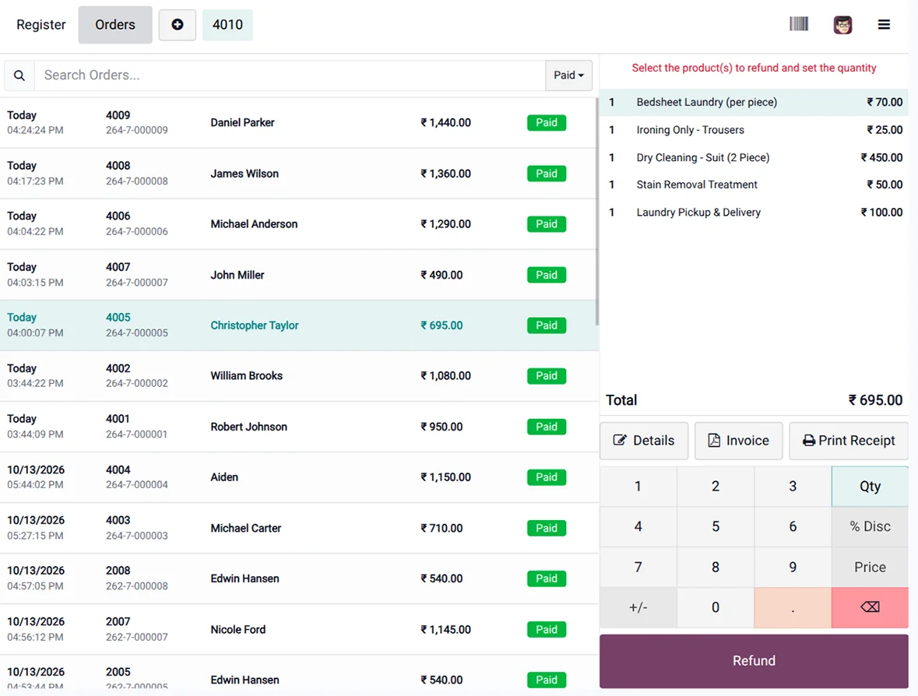Viewport: 918px width, 696px height.
Task: Open Nicole Ford order 2007
Action: 298,629
